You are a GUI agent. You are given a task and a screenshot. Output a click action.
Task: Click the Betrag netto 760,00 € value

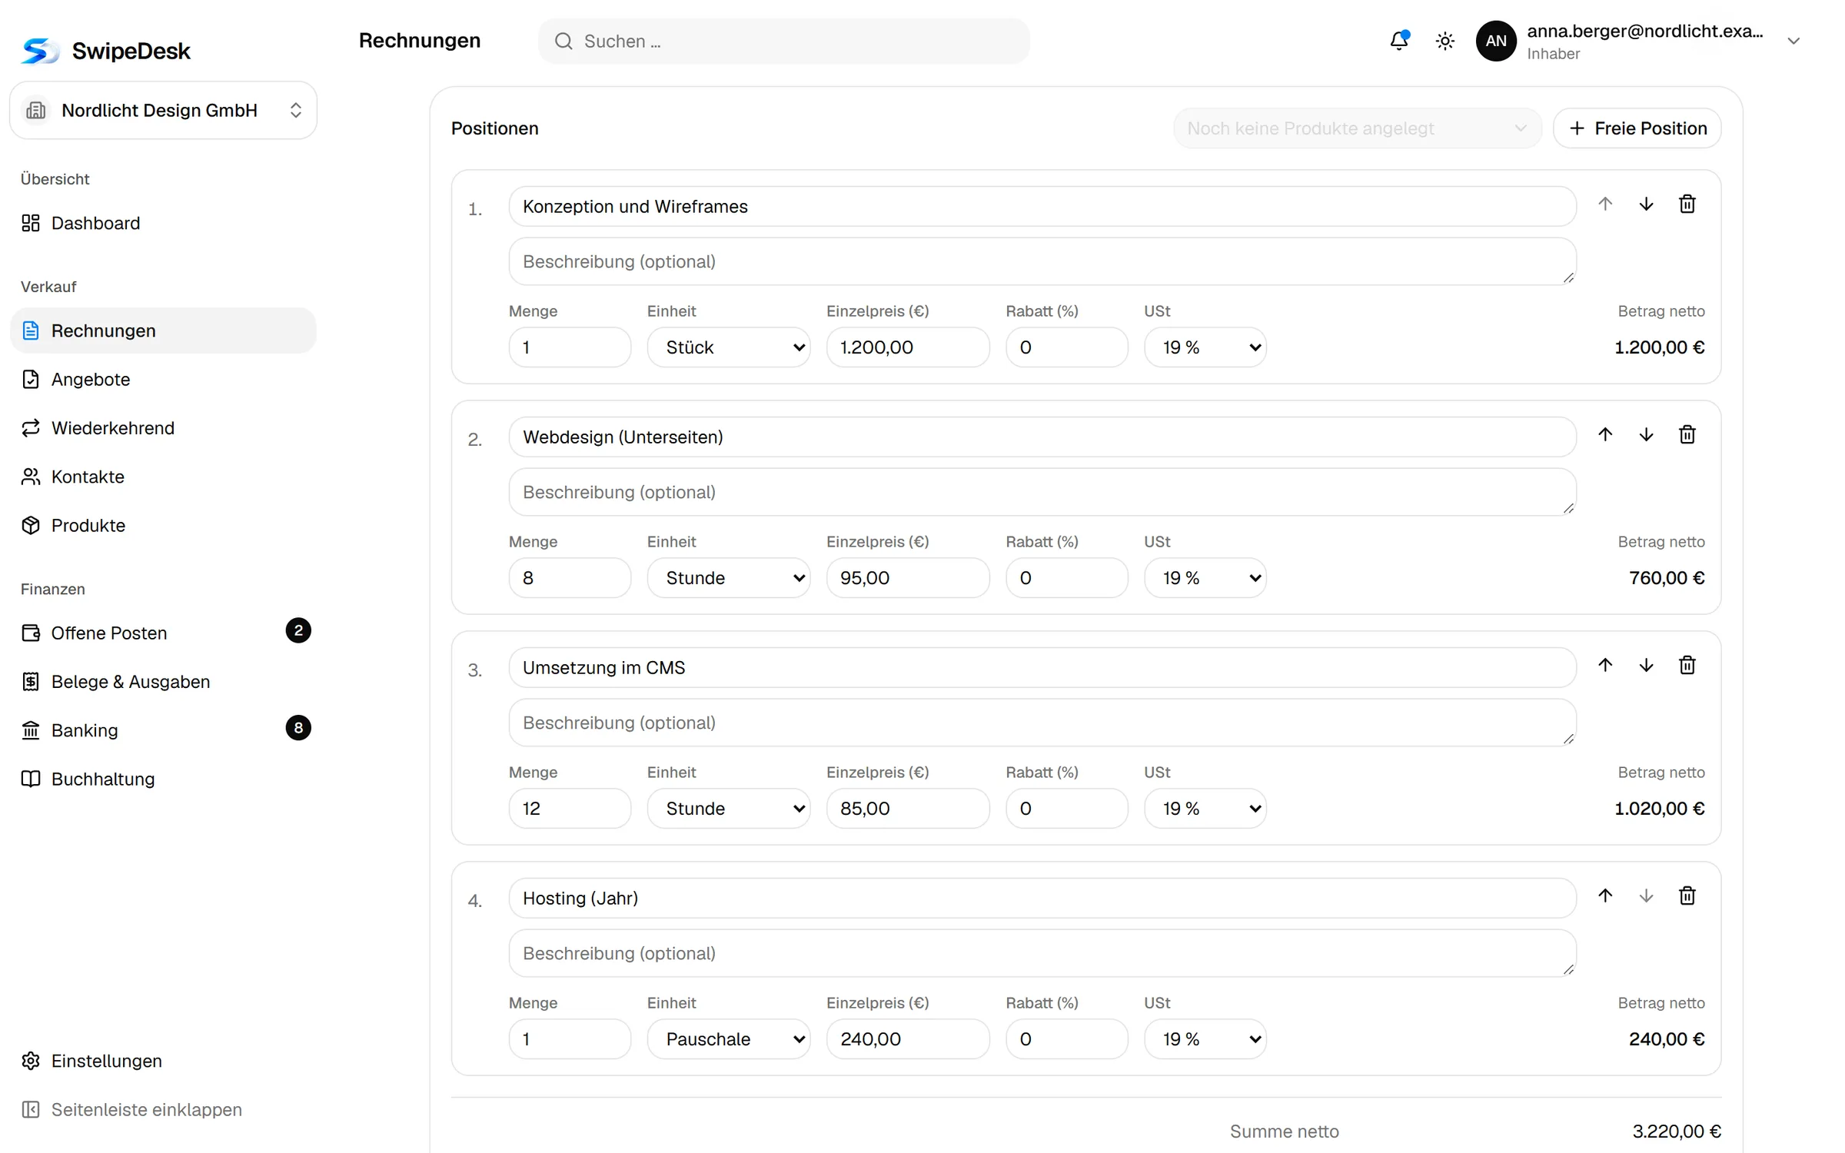[x=1667, y=578]
